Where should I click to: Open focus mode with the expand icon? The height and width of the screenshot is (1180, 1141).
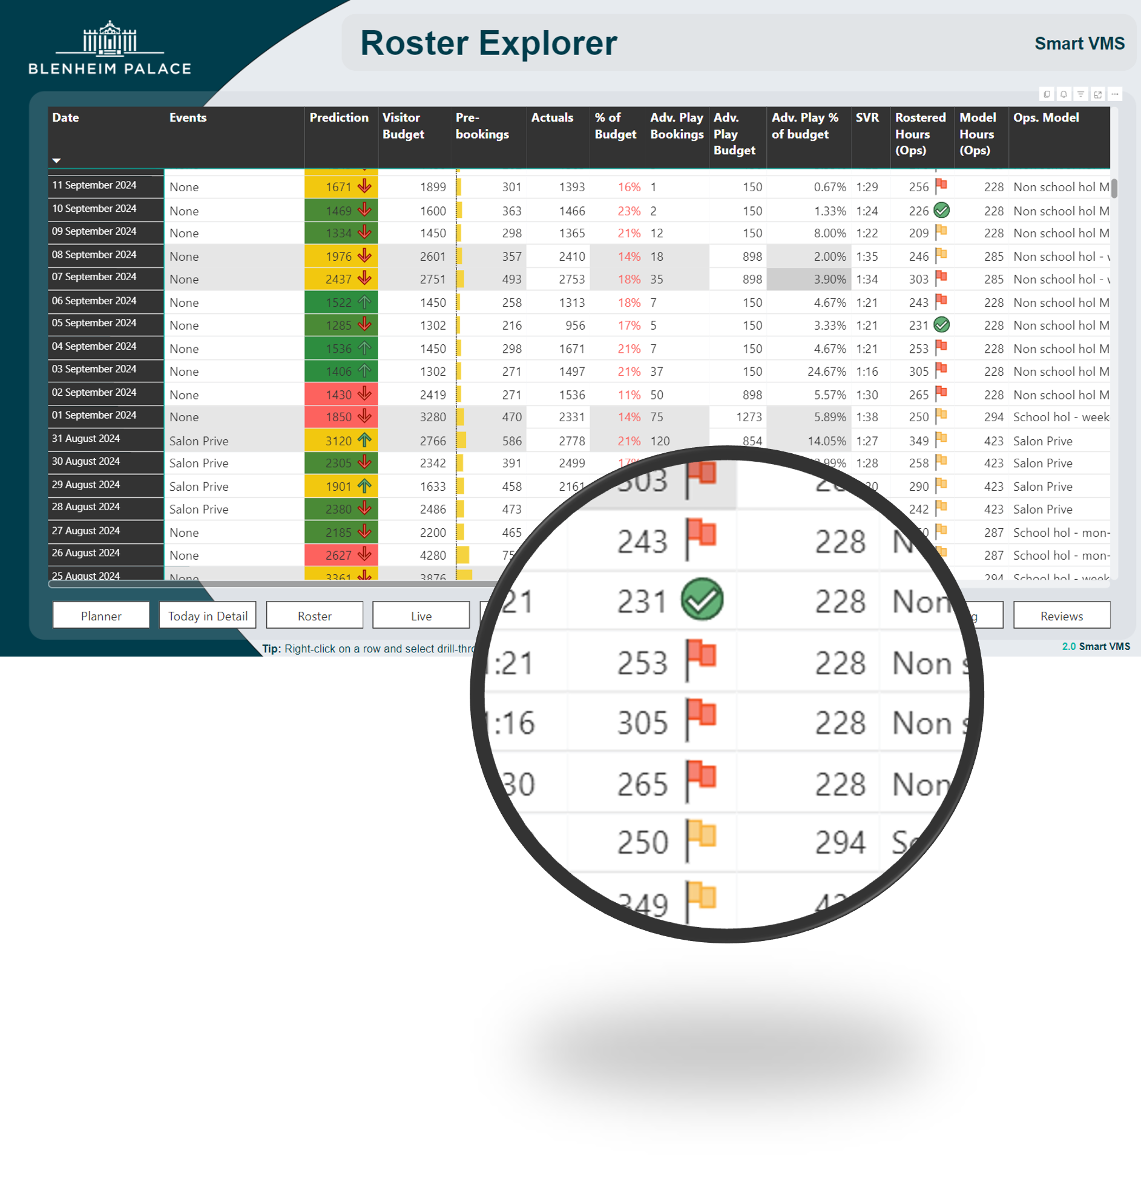(x=1097, y=94)
